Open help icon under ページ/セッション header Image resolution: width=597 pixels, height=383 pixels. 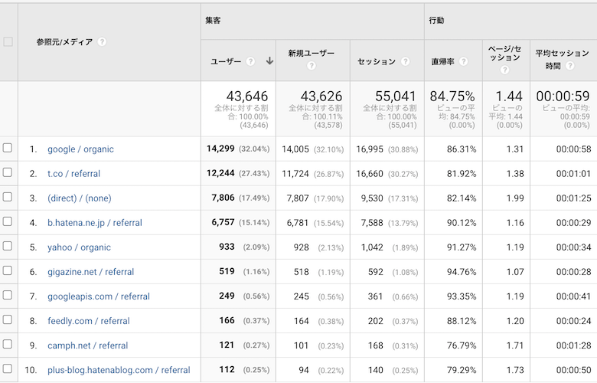click(x=504, y=70)
